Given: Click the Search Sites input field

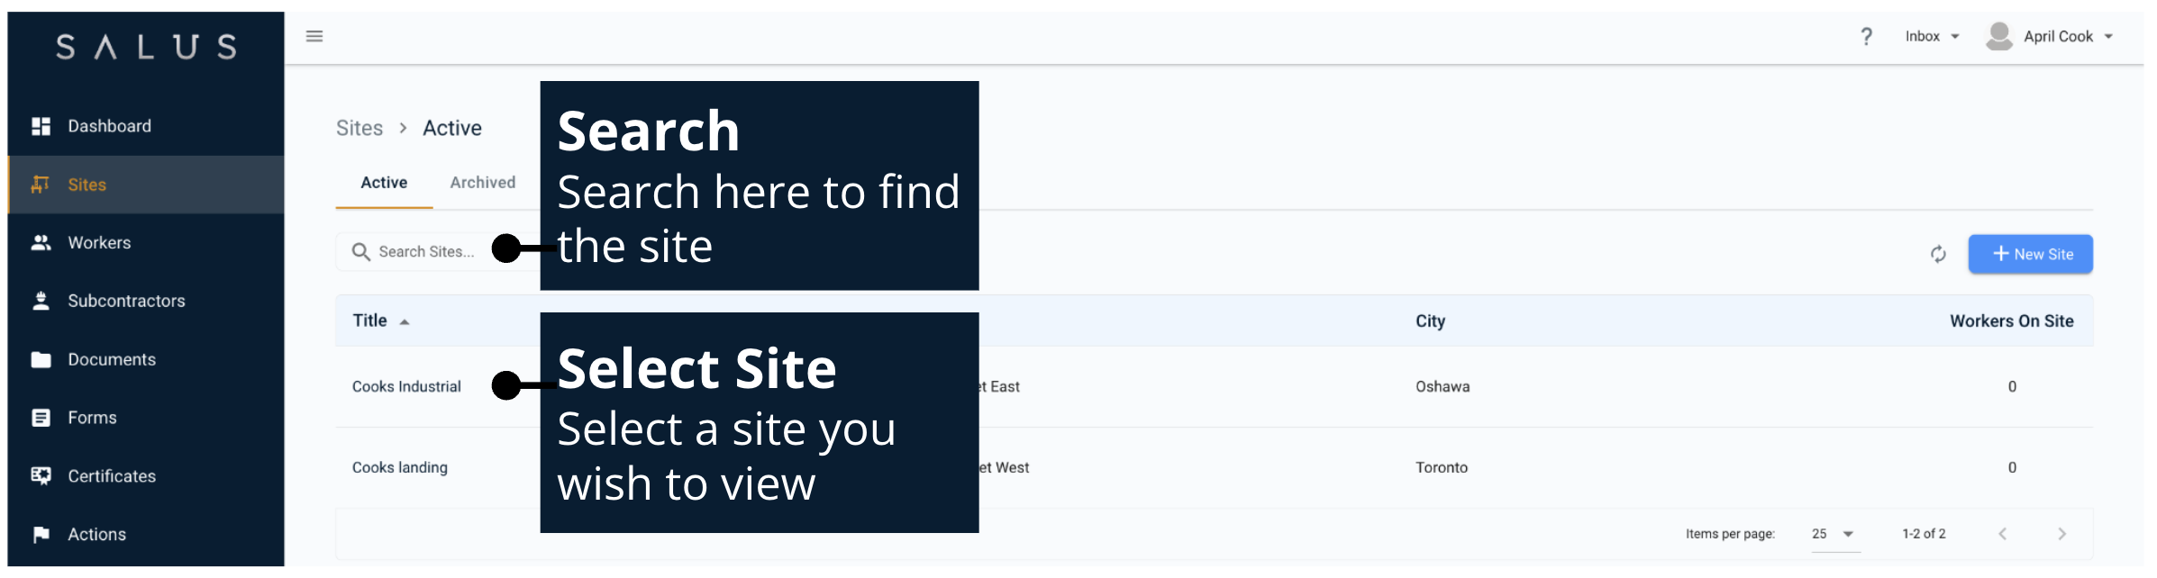Looking at the screenshot, I should point(423,252).
